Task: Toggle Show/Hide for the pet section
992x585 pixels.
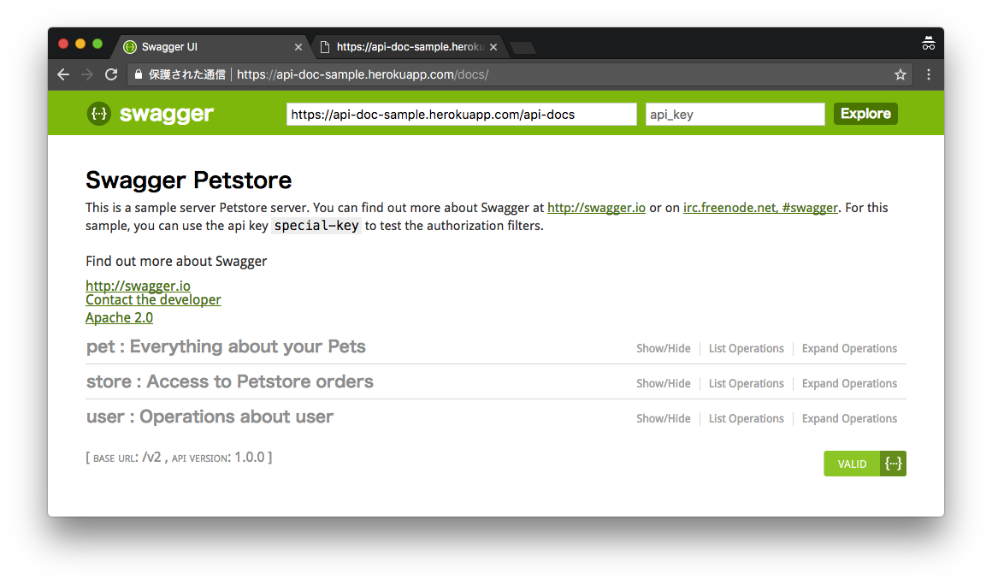Action: (x=663, y=348)
